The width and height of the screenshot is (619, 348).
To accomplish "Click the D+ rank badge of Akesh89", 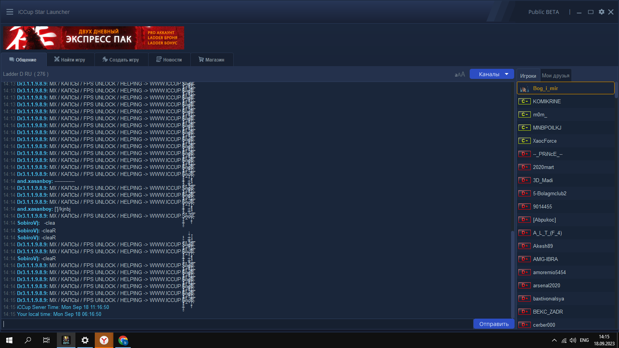I will click(525, 246).
